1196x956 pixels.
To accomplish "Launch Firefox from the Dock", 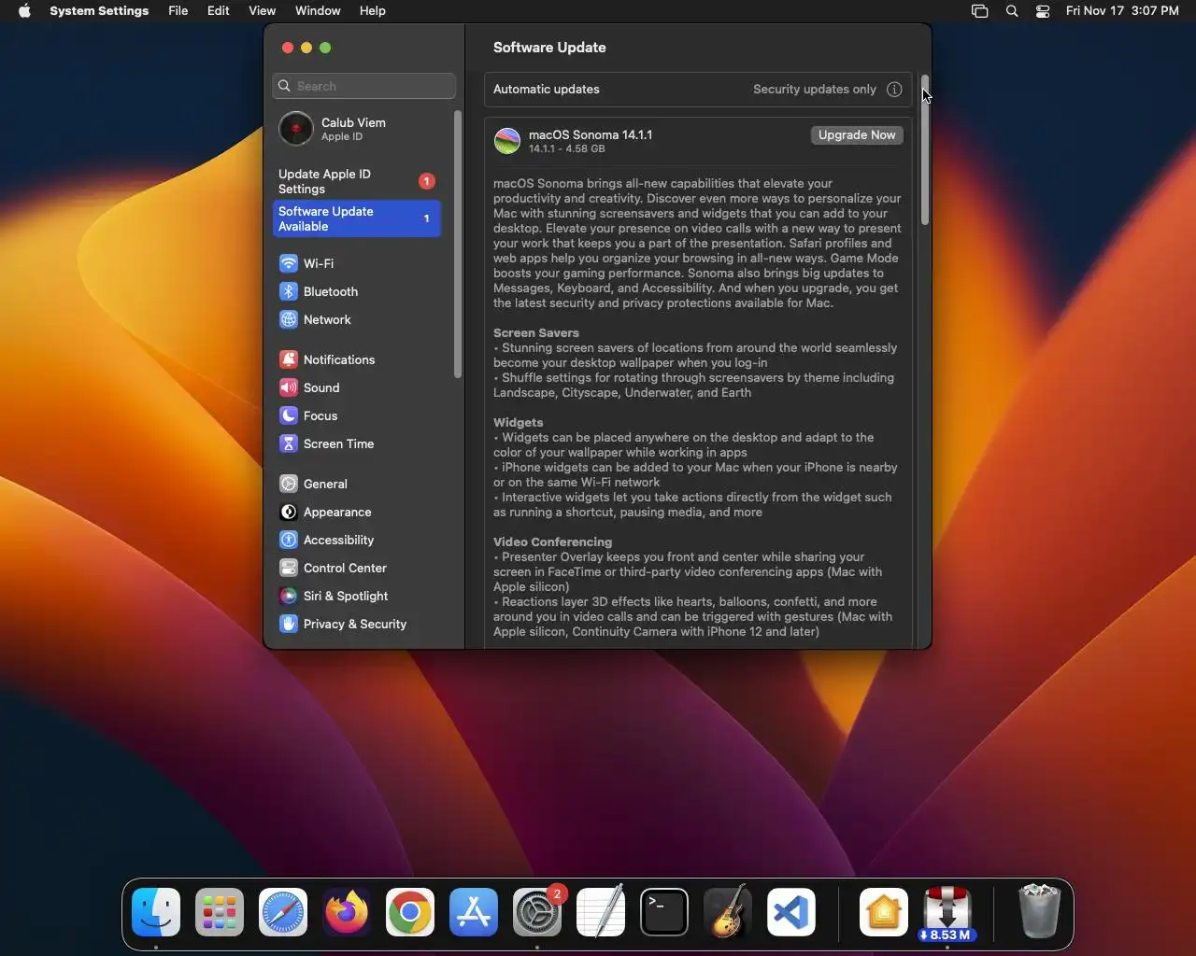I will (347, 912).
